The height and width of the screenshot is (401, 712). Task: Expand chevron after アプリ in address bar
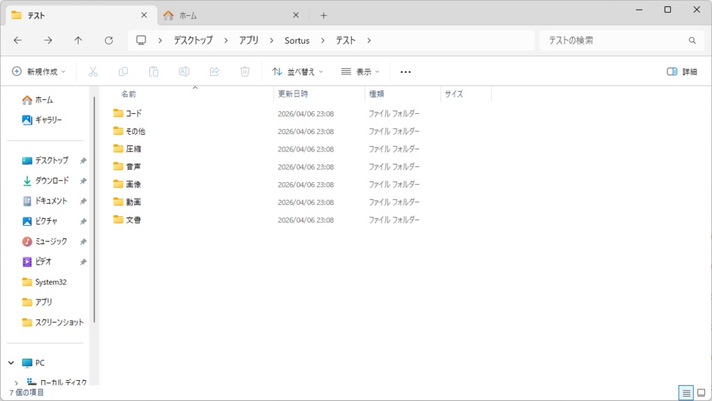point(272,40)
